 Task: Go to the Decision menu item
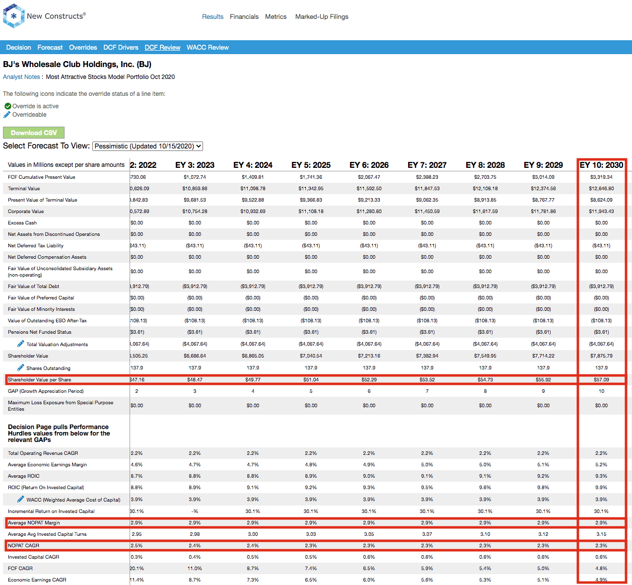pyautogui.click(x=18, y=47)
